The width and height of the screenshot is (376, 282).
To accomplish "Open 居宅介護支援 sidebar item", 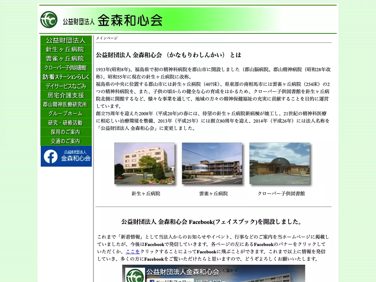I will [x=66, y=95].
